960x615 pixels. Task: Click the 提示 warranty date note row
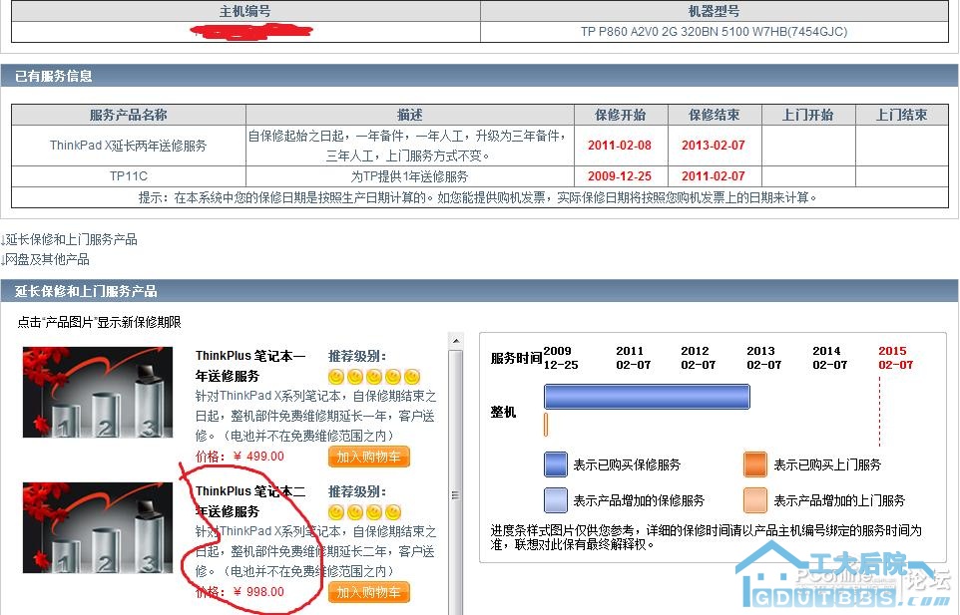point(479,197)
